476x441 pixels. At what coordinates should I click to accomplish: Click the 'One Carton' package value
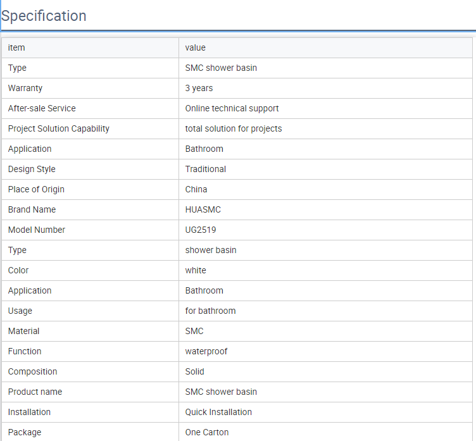pos(207,432)
